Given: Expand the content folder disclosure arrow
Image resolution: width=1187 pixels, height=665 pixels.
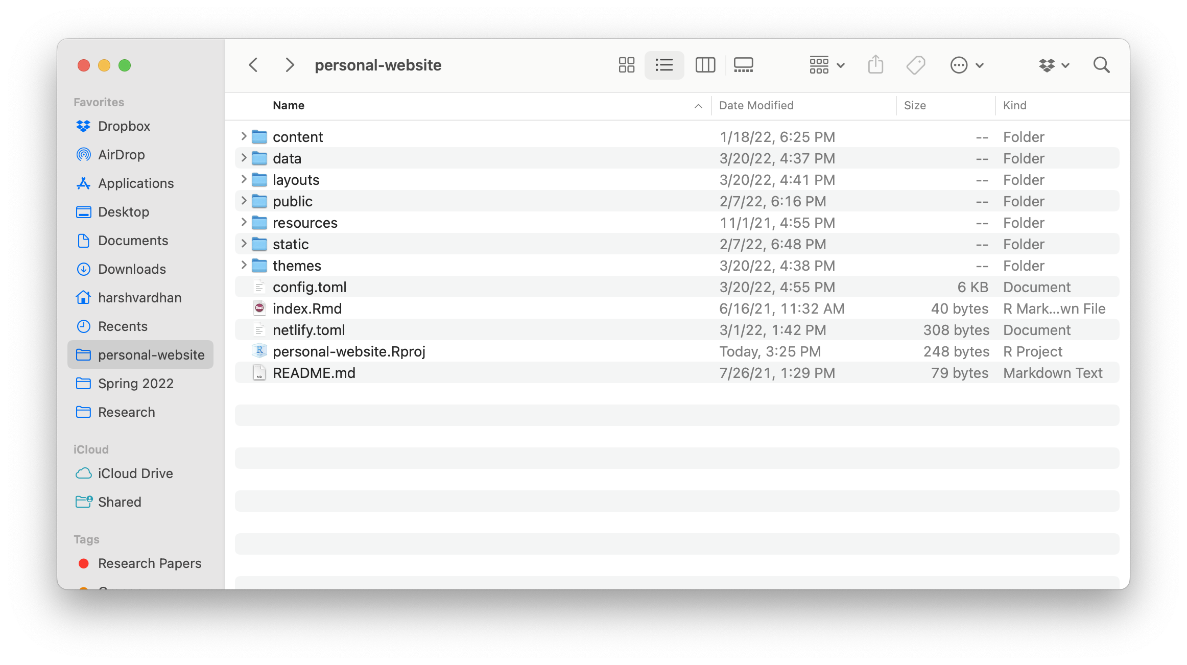Looking at the screenshot, I should tap(244, 136).
